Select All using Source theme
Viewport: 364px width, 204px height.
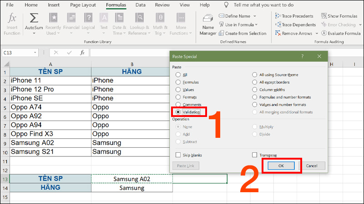255,75
